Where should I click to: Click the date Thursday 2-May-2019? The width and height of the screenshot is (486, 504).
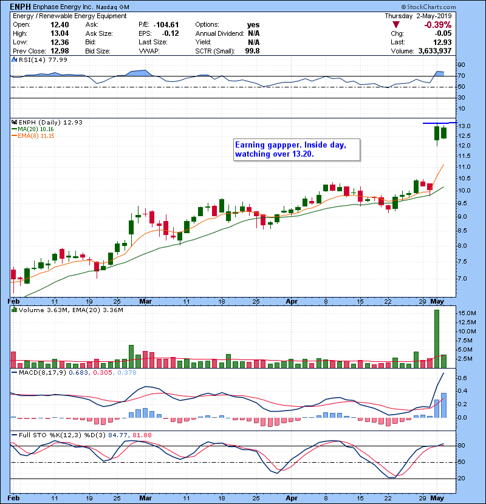click(x=418, y=16)
